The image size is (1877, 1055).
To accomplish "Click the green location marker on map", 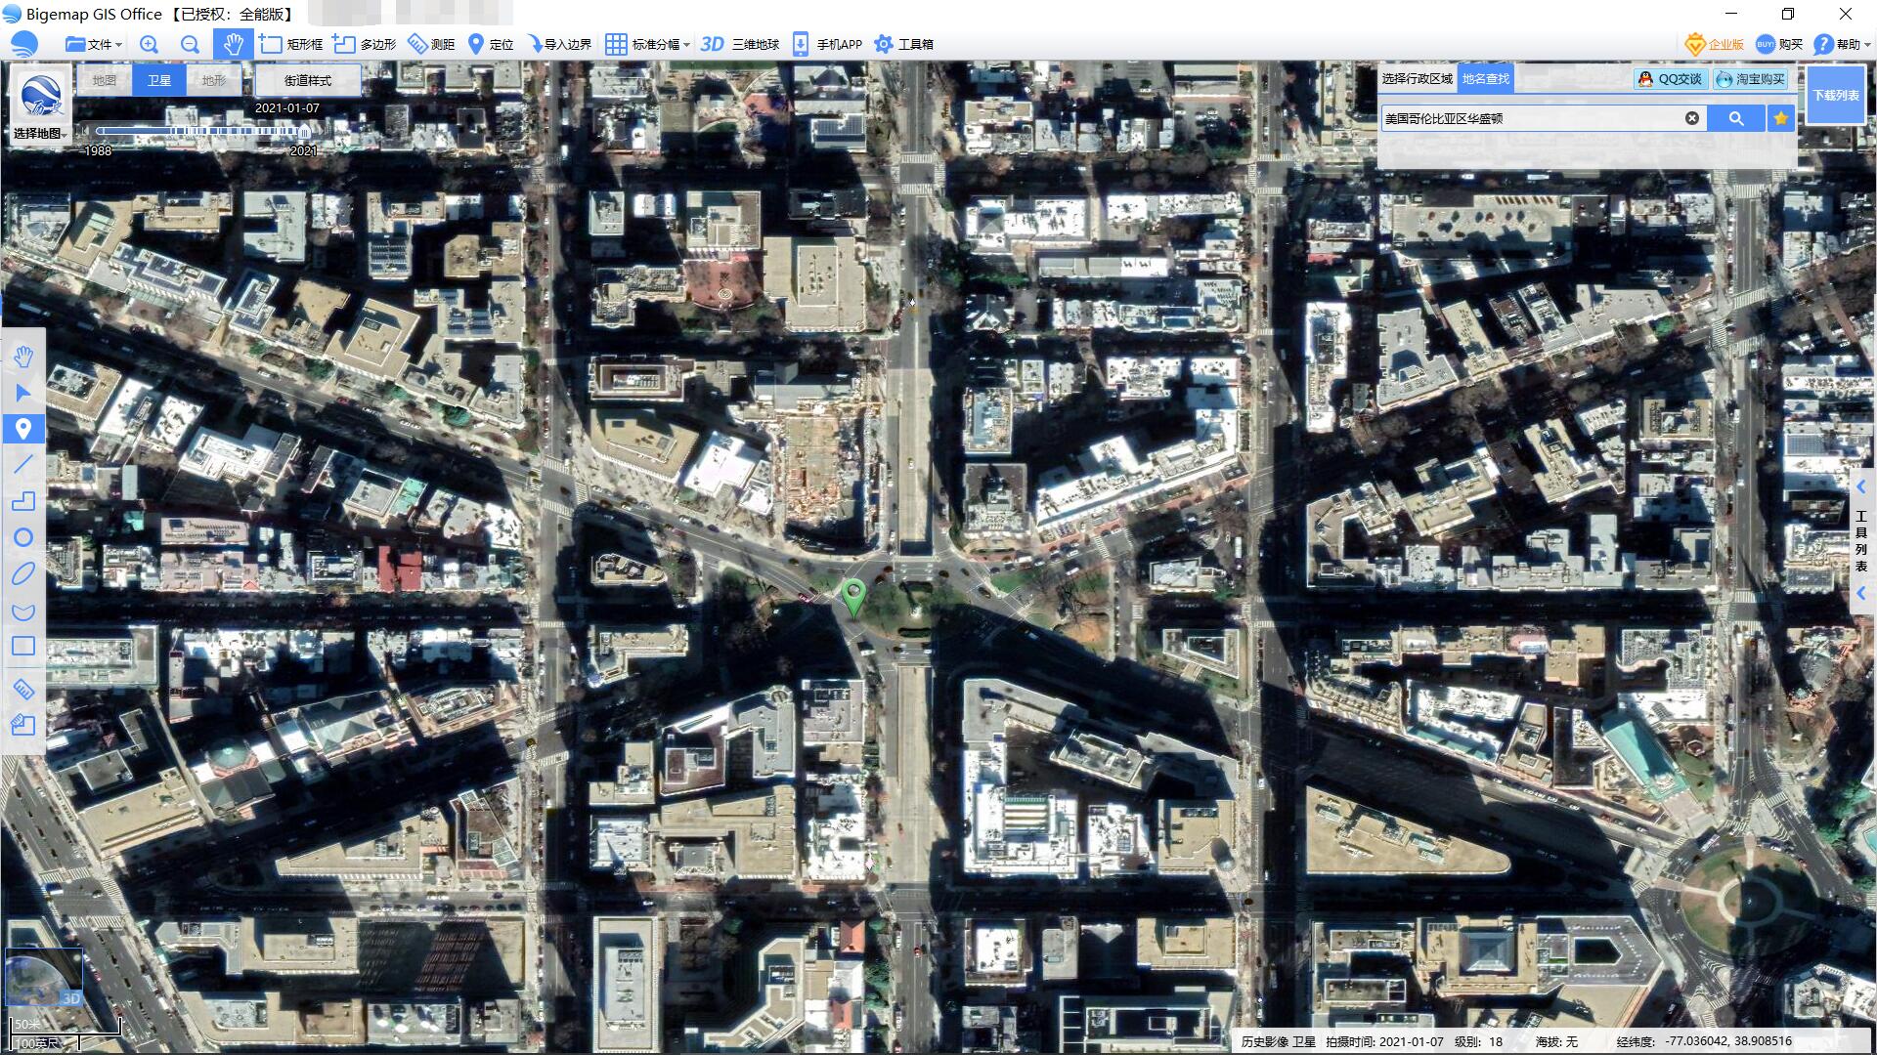I will [x=853, y=596].
